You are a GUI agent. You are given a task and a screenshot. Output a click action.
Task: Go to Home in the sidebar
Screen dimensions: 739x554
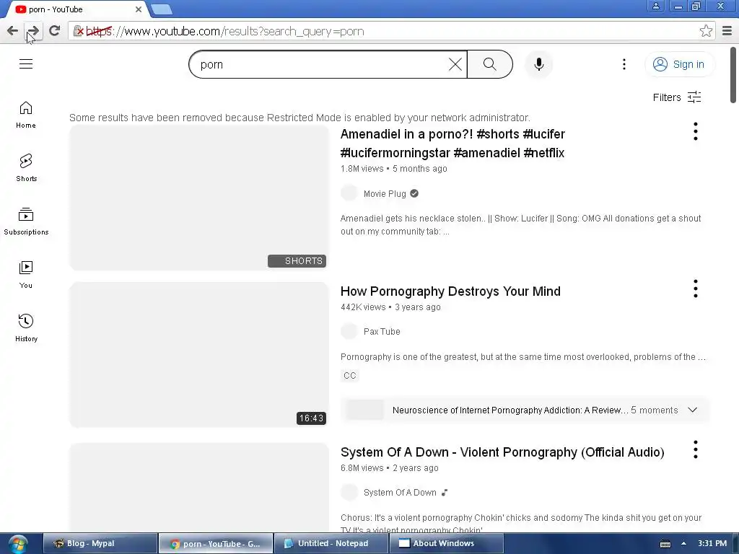(x=26, y=115)
